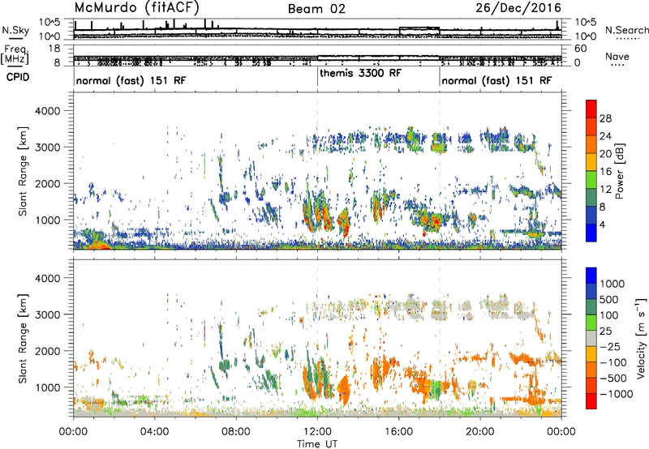Click the dashed 18:00 line in the velocity panel
This screenshot has height=449, width=649.
tap(440, 338)
